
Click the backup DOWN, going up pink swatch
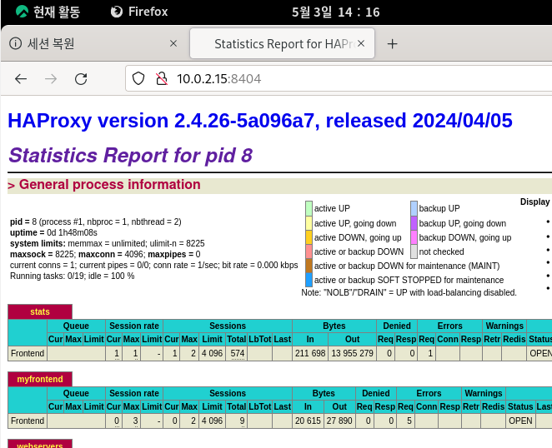coord(414,237)
